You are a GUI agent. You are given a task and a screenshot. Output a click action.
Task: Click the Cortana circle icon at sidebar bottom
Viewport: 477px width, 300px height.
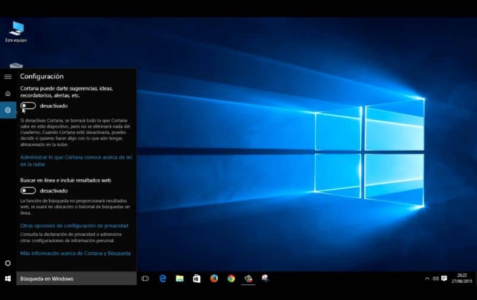pos(8,263)
